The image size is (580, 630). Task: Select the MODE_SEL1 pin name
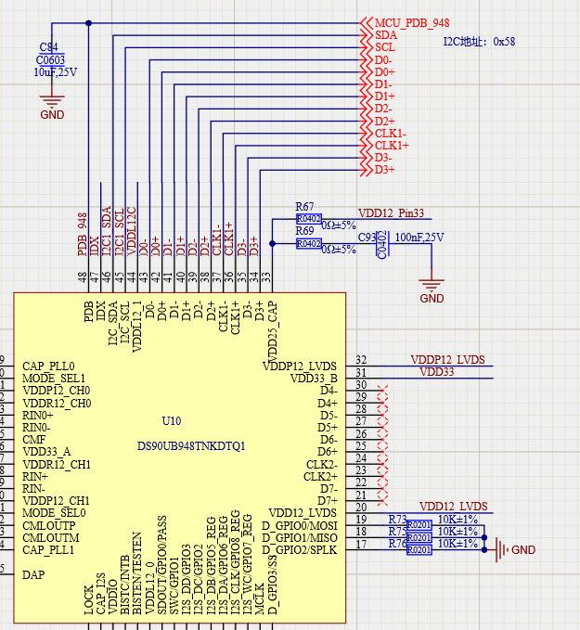[54, 379]
